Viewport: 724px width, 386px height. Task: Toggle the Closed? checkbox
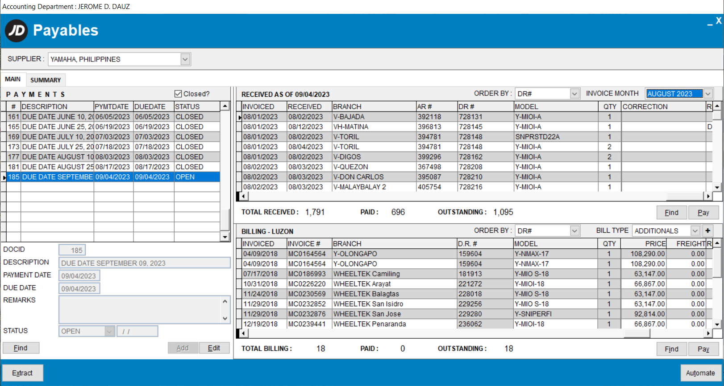[178, 94]
